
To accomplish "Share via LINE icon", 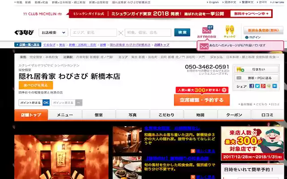I will 269,86.
